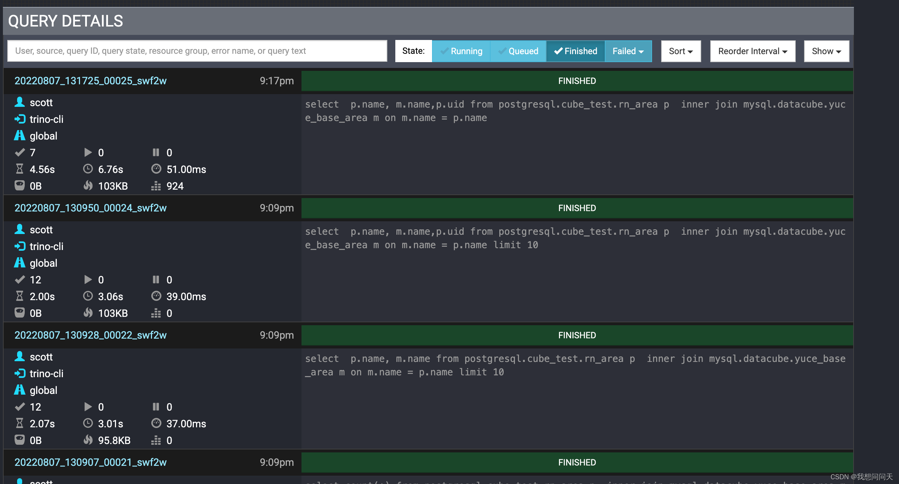Open the Show dropdown menu
This screenshot has height=484, width=899.
(826, 51)
